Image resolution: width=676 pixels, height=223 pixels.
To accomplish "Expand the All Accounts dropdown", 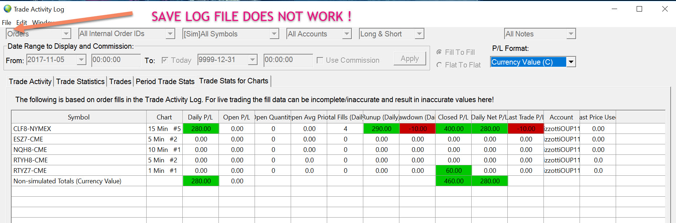I will [347, 34].
